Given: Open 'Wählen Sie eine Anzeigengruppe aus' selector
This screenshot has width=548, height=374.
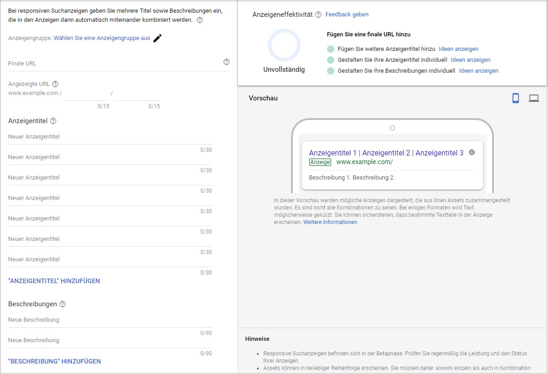Looking at the screenshot, I should (101, 39).
